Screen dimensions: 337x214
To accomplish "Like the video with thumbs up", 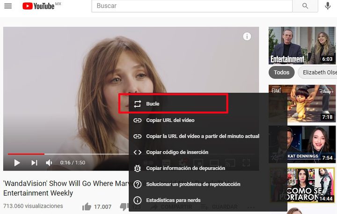I will 87,207.
